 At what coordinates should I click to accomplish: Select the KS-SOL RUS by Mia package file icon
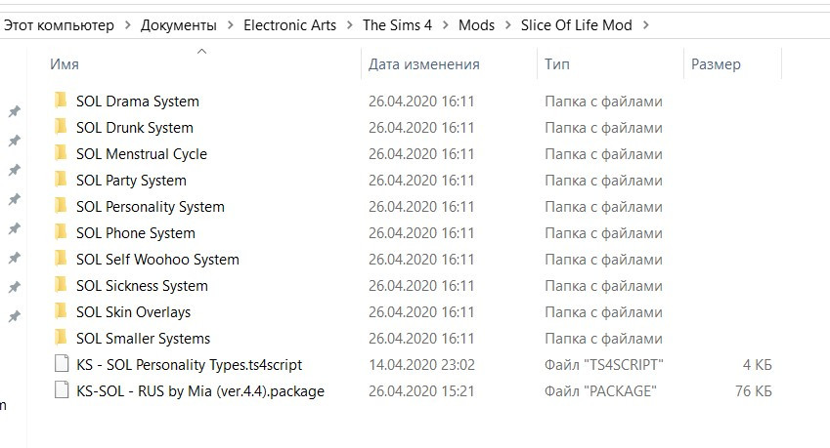click(x=62, y=390)
